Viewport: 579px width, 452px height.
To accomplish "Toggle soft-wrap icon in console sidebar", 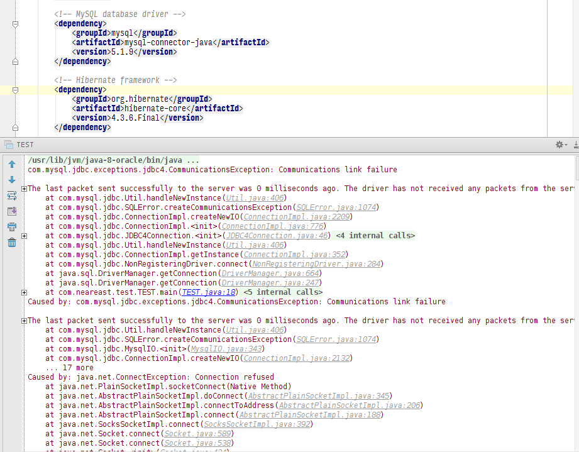I will [x=12, y=196].
